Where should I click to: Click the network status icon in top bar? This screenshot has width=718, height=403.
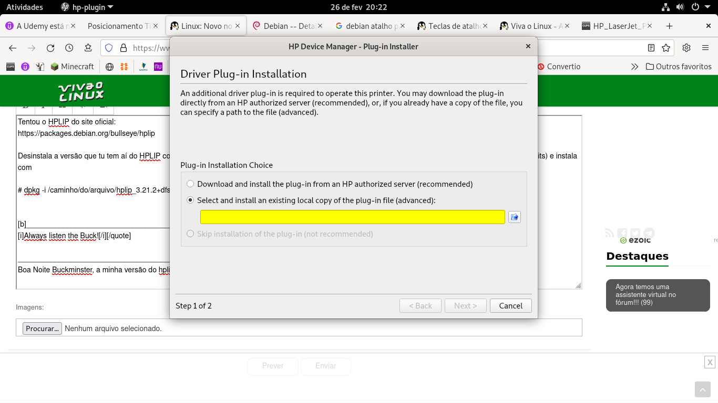click(x=665, y=7)
